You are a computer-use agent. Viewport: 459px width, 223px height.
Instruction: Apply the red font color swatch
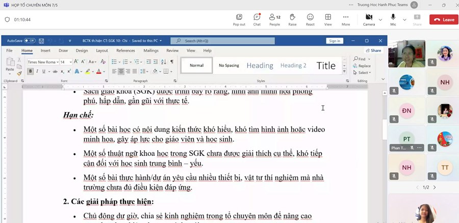pos(98,72)
